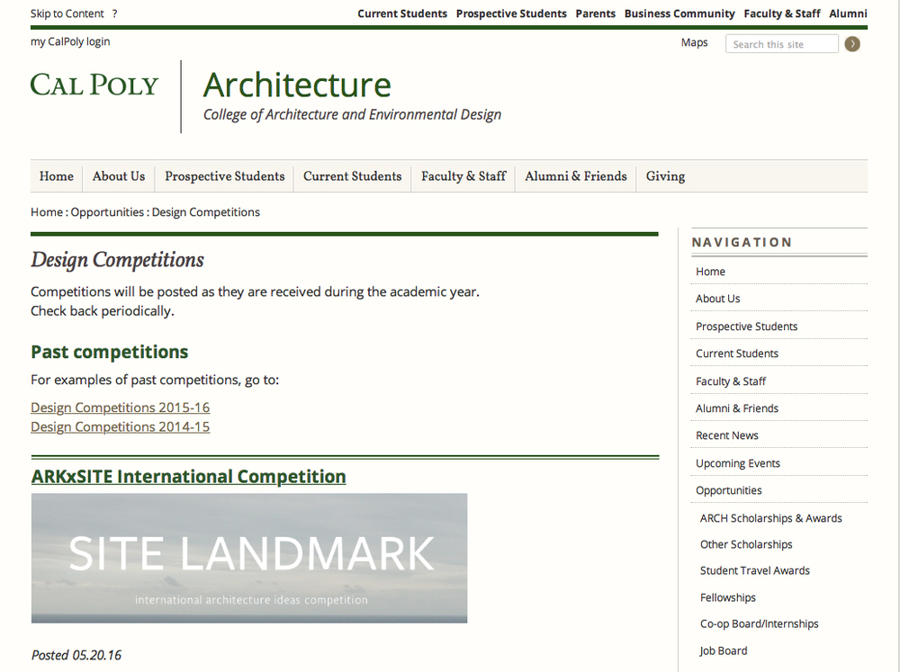Select Job Board in sidebar navigation
The height and width of the screenshot is (672, 900).
[724, 650]
